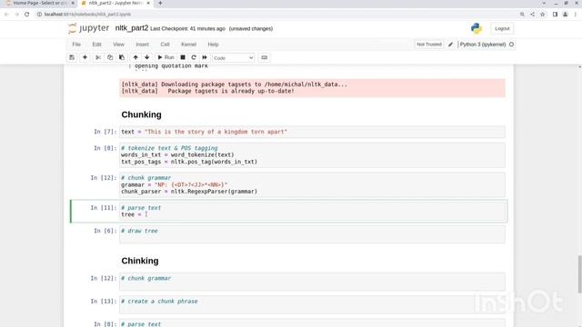Click the Last Checkpoint text
Screen dimensions: 582x327
187,28
